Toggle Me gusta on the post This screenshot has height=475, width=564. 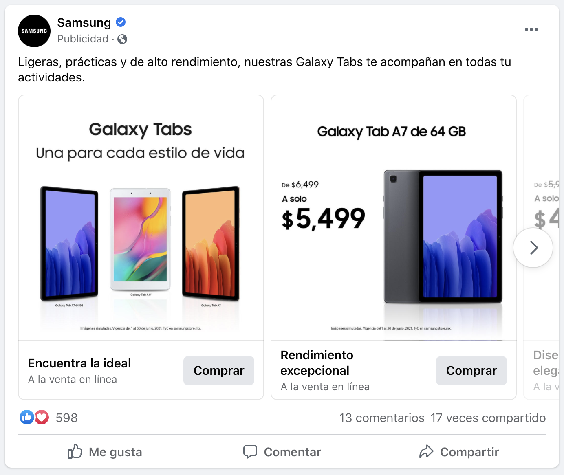[x=105, y=452]
